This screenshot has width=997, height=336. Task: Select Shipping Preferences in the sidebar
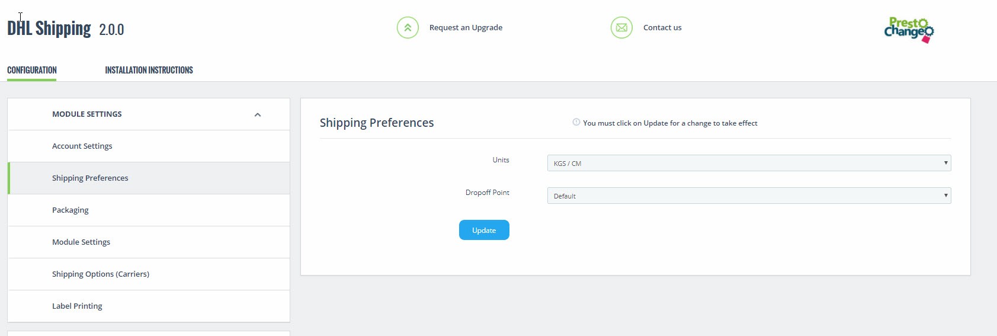(x=90, y=178)
